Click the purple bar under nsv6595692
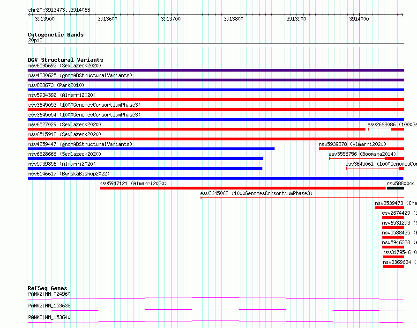Screen dimensions: 417x328 [x=216, y=70]
